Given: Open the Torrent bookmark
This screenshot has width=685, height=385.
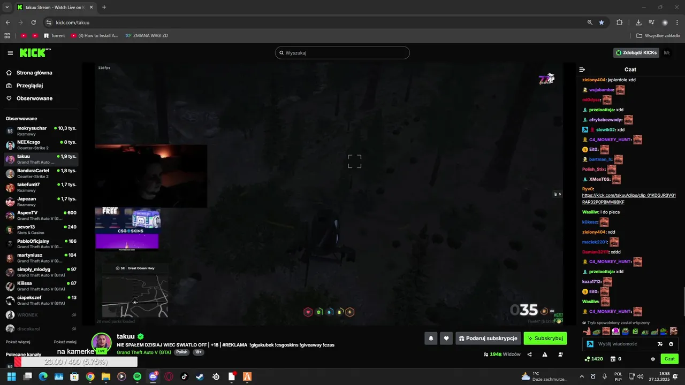Looking at the screenshot, I should (54, 36).
